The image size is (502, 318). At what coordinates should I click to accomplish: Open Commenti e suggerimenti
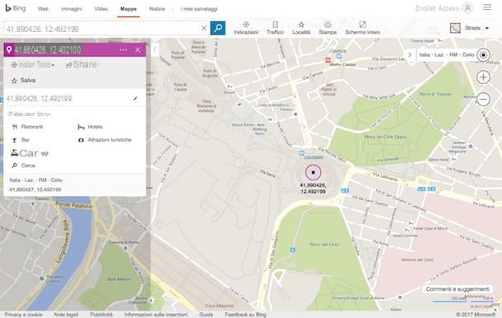pos(458,289)
